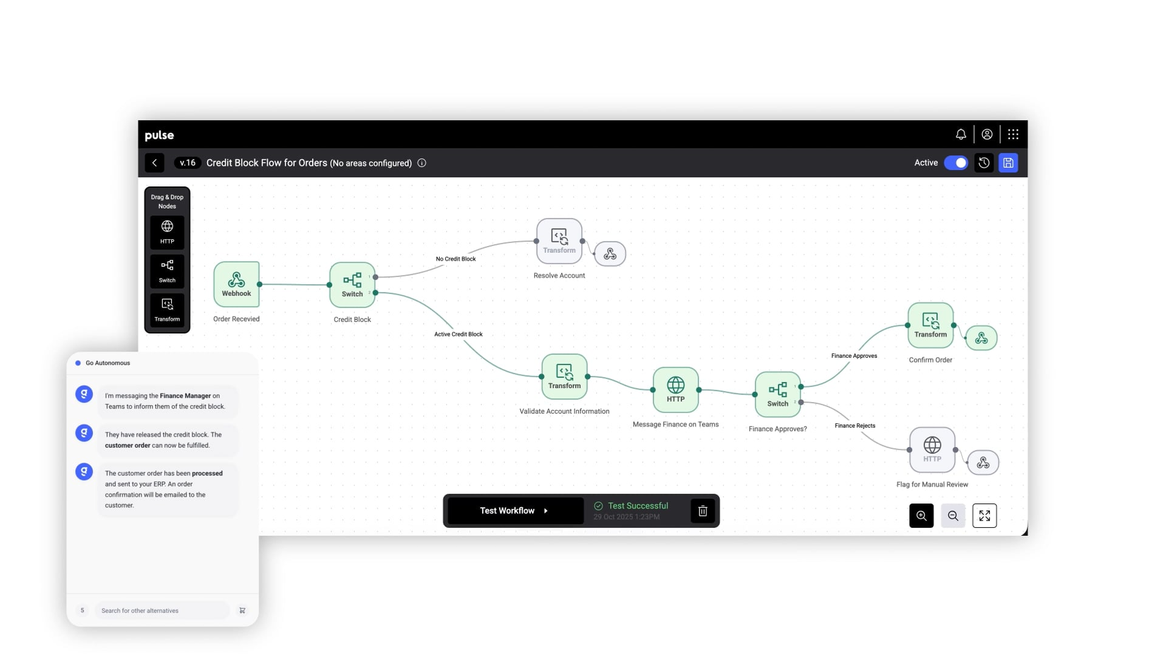1166x656 pixels.
Task: Click the Search for other alternatives field
Action: tap(162, 610)
